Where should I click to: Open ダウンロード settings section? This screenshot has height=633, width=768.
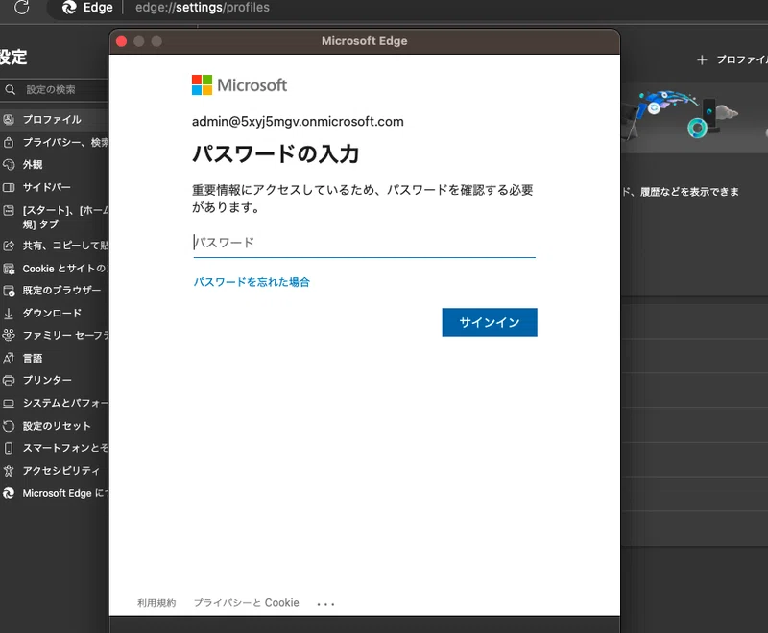tap(54, 313)
